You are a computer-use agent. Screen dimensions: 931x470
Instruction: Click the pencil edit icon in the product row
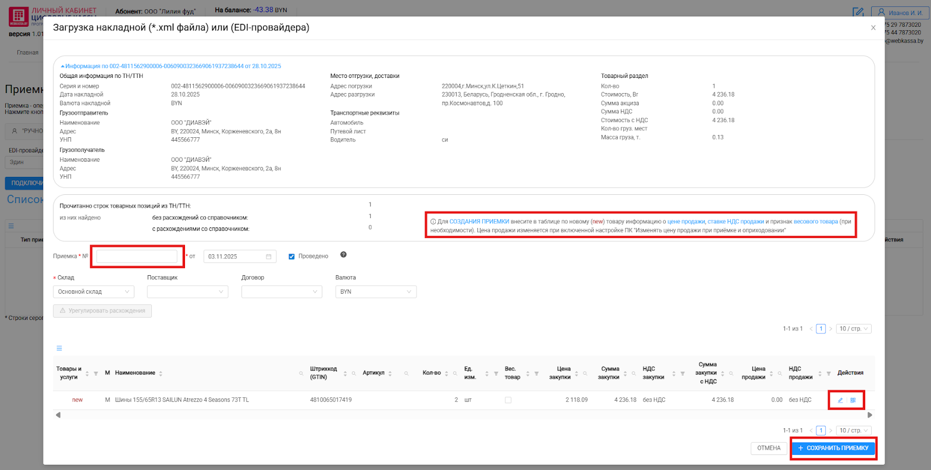click(840, 400)
